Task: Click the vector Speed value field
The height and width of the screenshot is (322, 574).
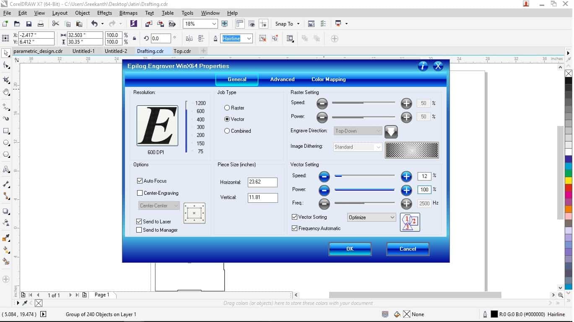Action: [424, 176]
